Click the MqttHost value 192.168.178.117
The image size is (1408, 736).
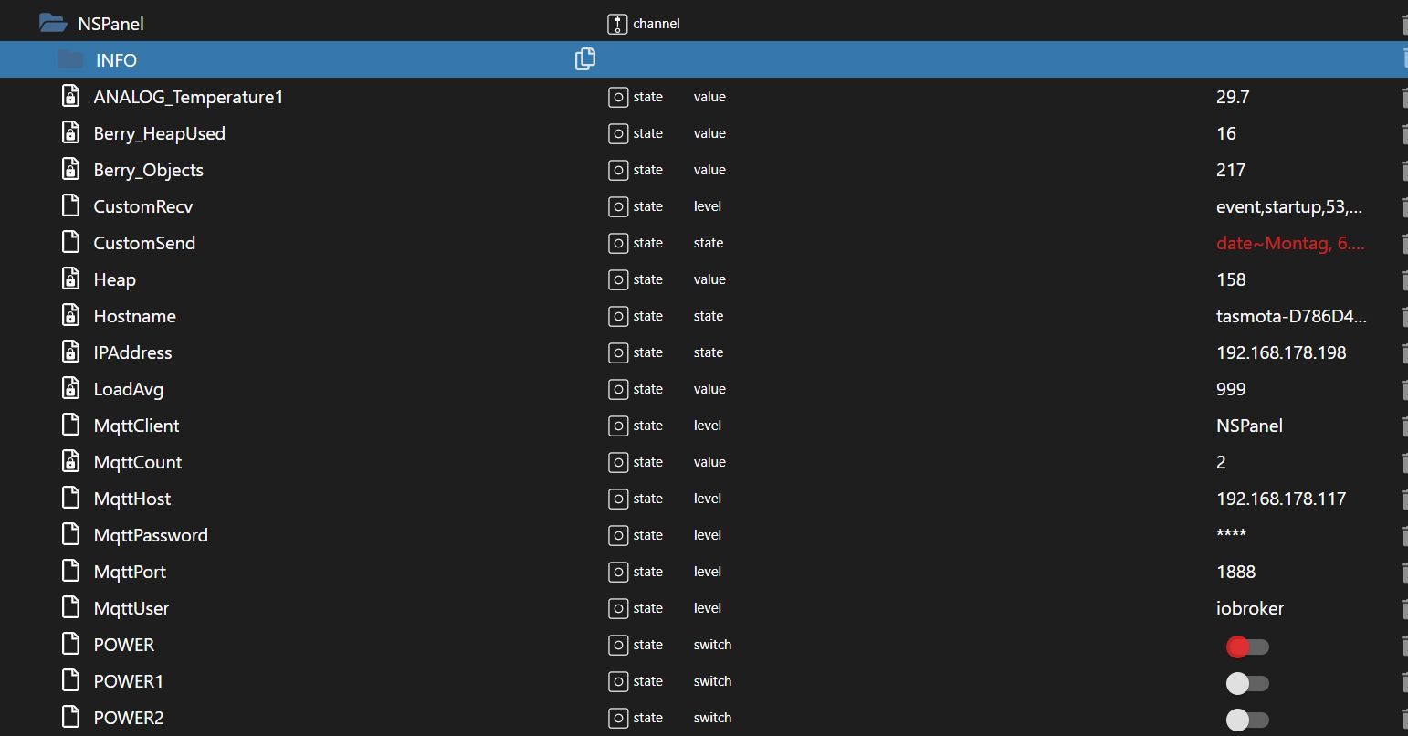pos(1281,499)
